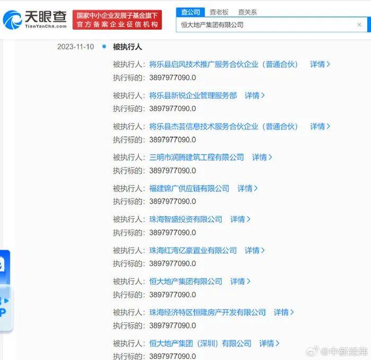The image size is (371, 360).
Task: Open 珠海智盛投资有限公司 link
Action: point(185,219)
